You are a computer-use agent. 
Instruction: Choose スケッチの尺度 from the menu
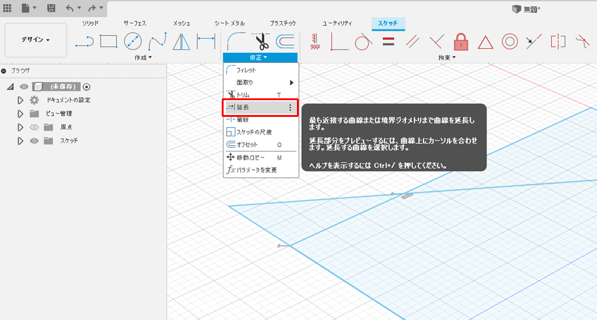coord(261,132)
